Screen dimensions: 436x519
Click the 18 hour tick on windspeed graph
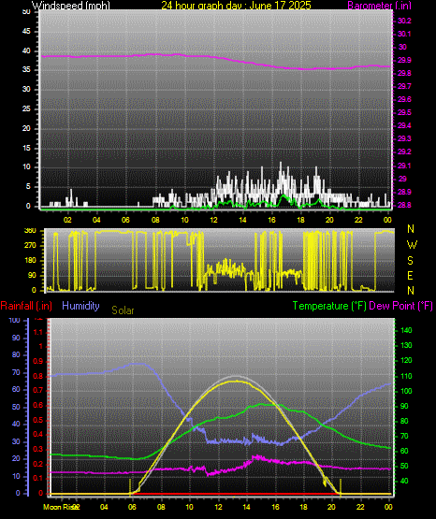click(300, 220)
